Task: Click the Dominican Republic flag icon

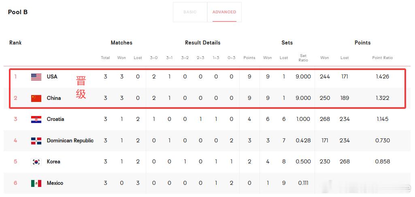Action: click(36, 141)
